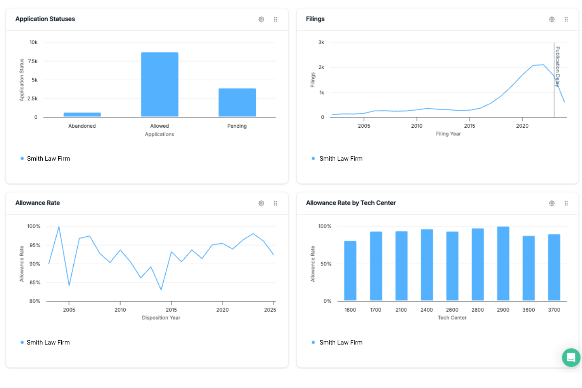Toggle Smith Law Firm legend in Tech Center chart
Screen dimensions: 582x388
click(337, 342)
